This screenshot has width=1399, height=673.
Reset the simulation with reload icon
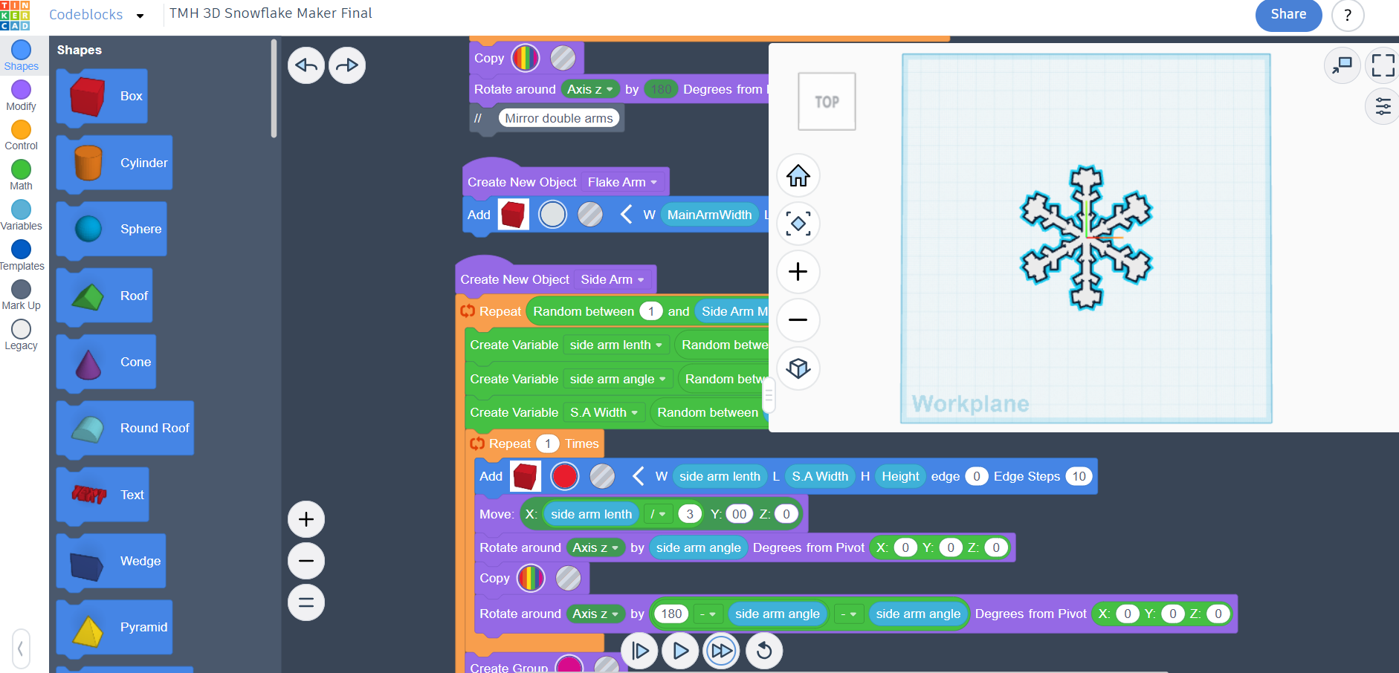point(764,651)
